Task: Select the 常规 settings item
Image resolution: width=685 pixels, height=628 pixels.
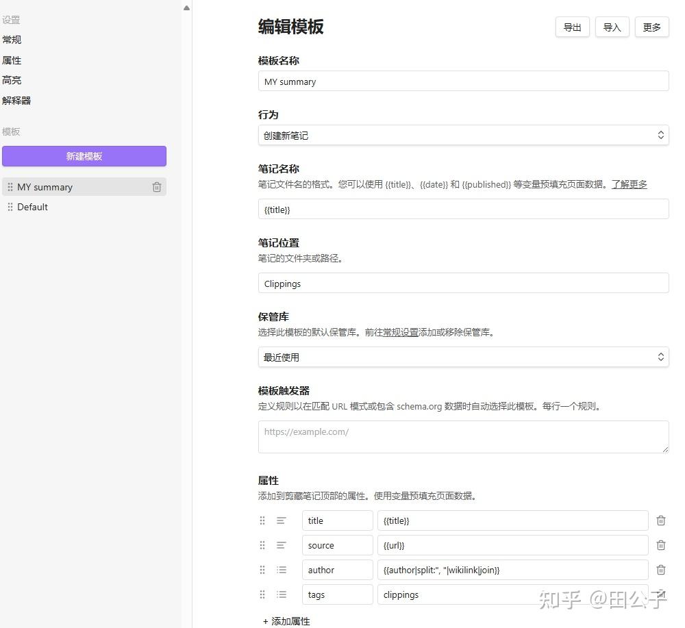Action: [x=12, y=40]
